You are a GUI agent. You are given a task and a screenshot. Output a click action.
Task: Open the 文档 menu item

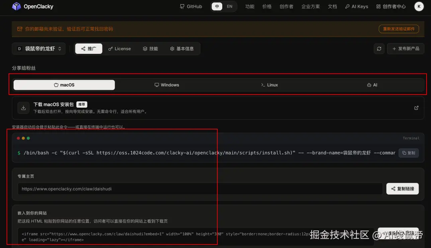(332, 6)
